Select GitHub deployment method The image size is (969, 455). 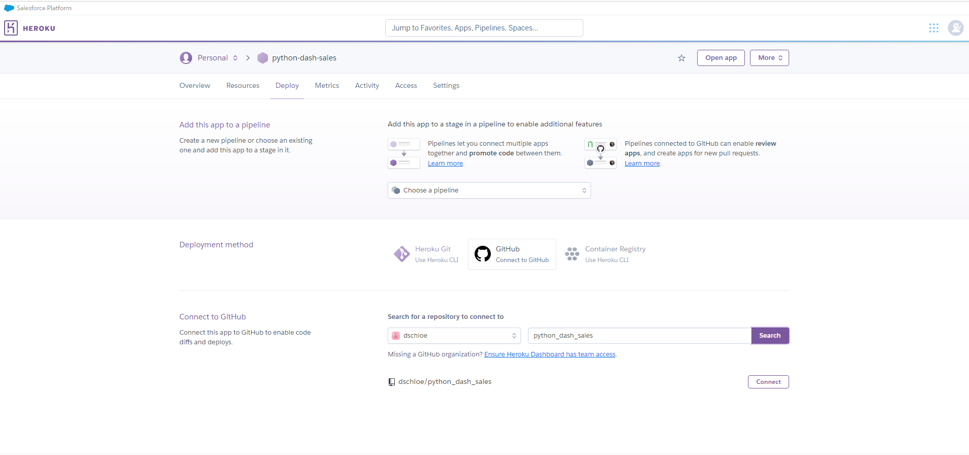tap(512, 254)
